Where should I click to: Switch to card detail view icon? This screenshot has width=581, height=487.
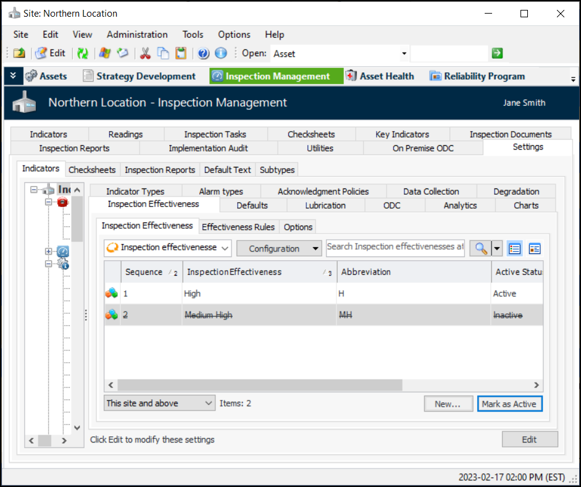click(x=534, y=248)
